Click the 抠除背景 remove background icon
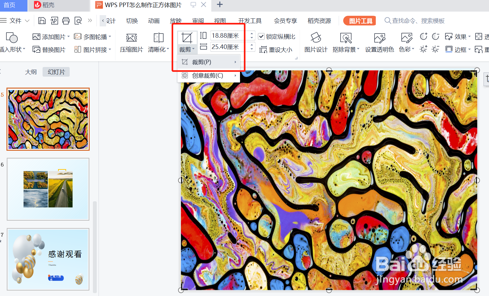The width and height of the screenshot is (489, 296). (346, 38)
